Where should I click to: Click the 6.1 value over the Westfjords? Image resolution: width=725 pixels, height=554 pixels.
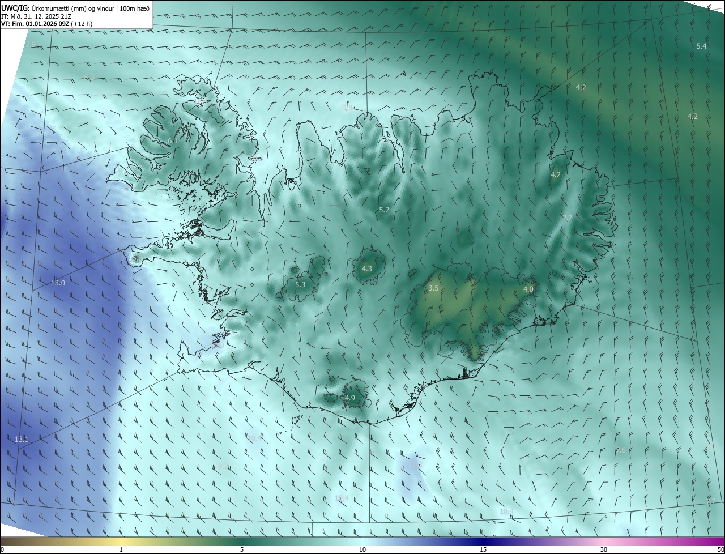173,140
